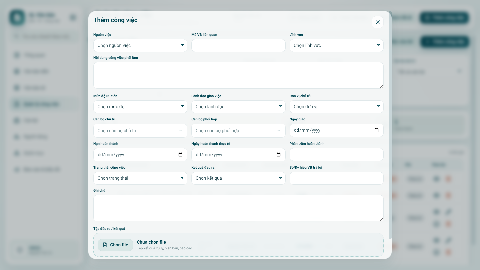Click the Phần trăm hoàn thành input
The image size is (480, 270).
336,155
